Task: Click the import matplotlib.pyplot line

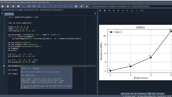Action: click(23, 17)
